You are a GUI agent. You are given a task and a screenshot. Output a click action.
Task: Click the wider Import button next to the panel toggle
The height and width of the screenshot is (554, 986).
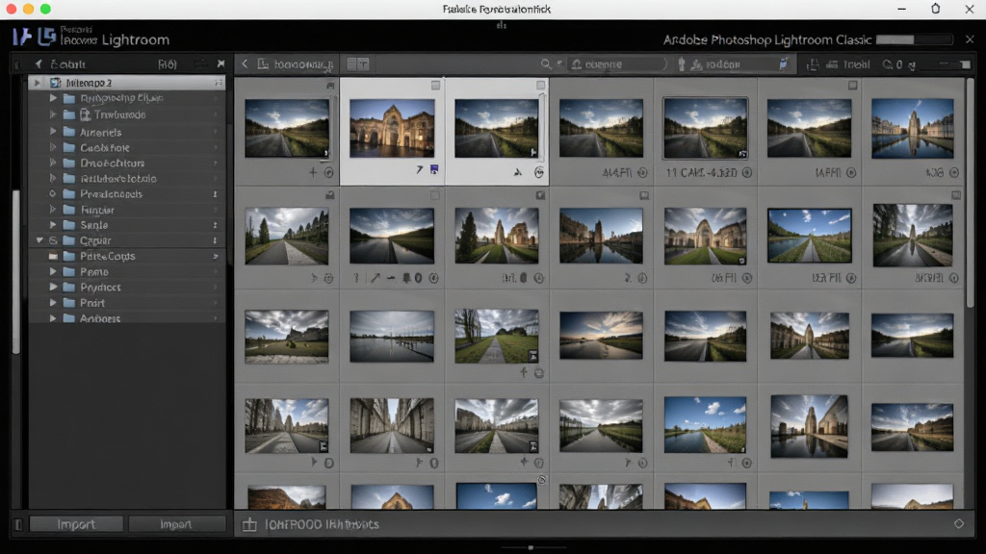(x=76, y=524)
